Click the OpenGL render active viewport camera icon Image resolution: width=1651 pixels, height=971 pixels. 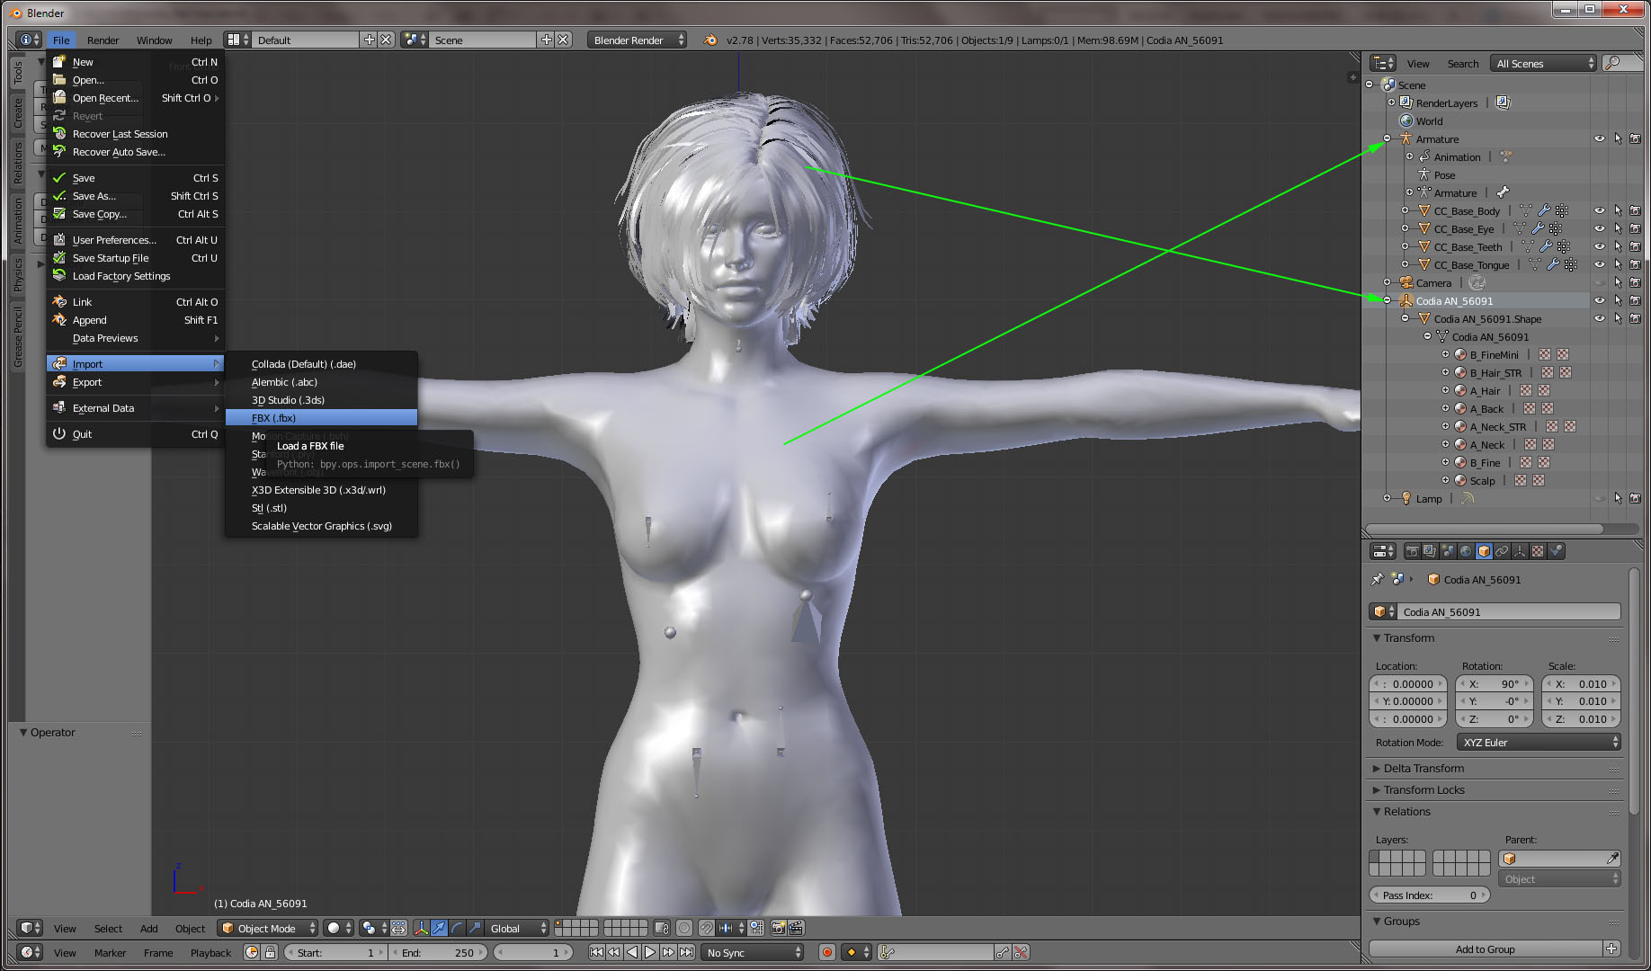point(779,928)
